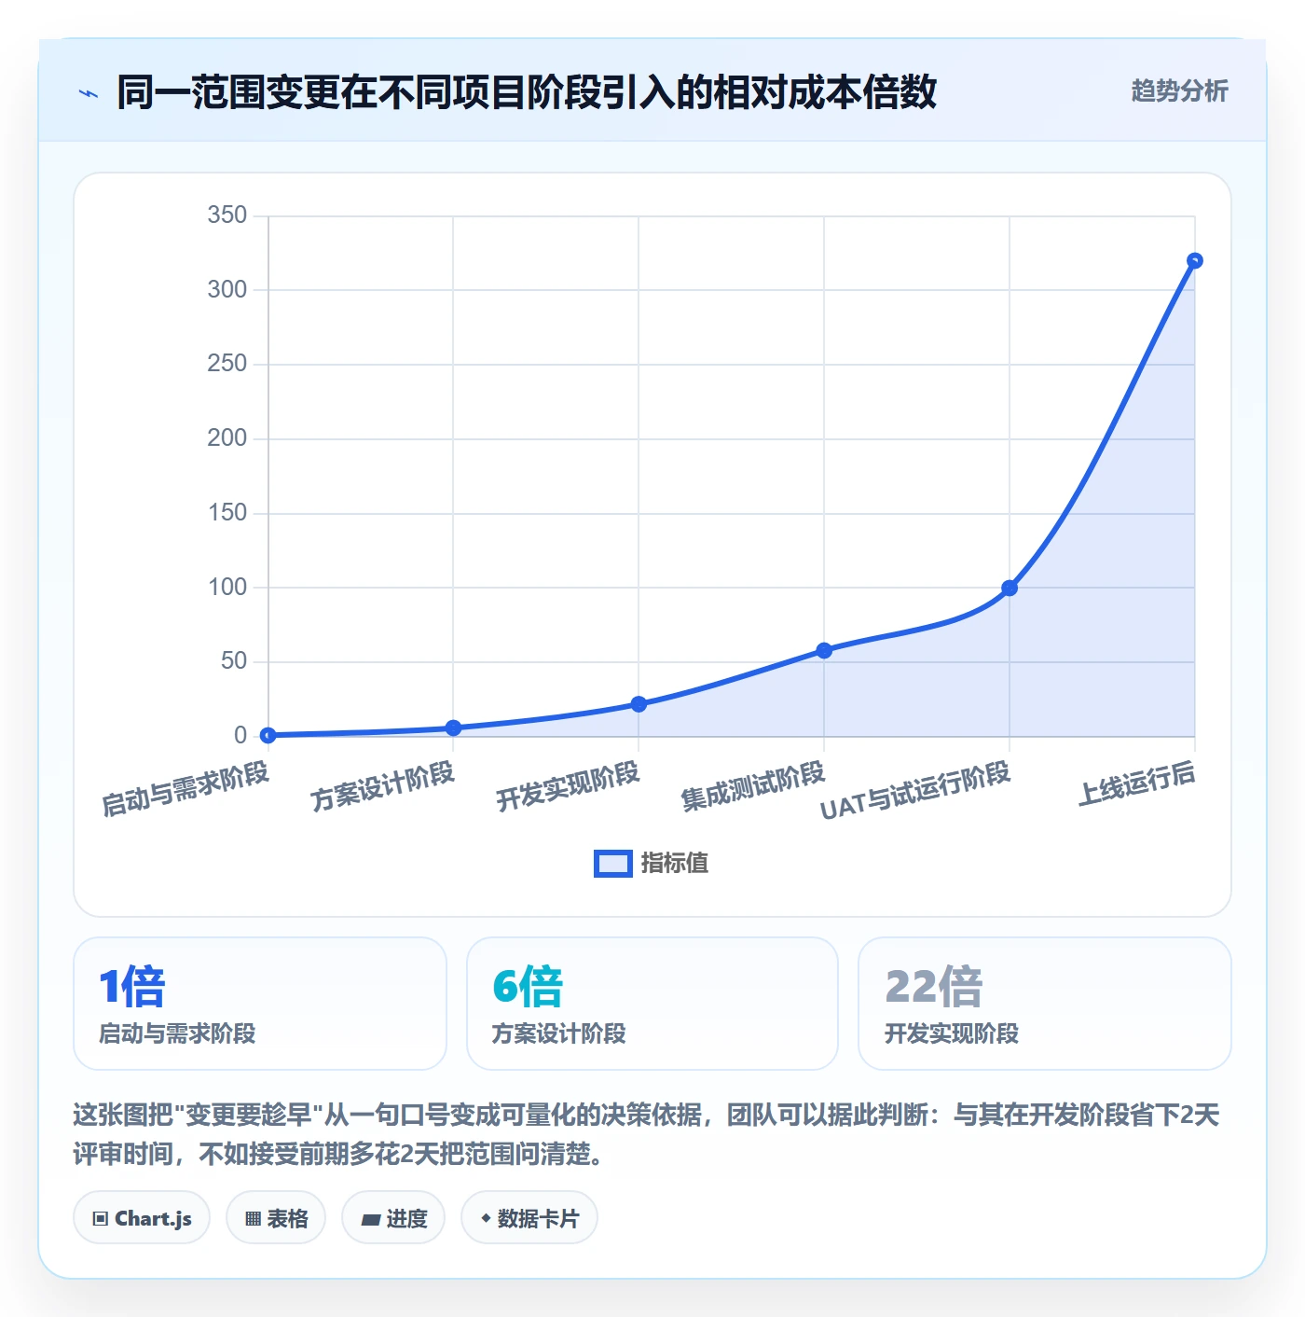This screenshot has height=1317, width=1305.
Task: Click the 300 y-axis label
Action: tap(227, 289)
